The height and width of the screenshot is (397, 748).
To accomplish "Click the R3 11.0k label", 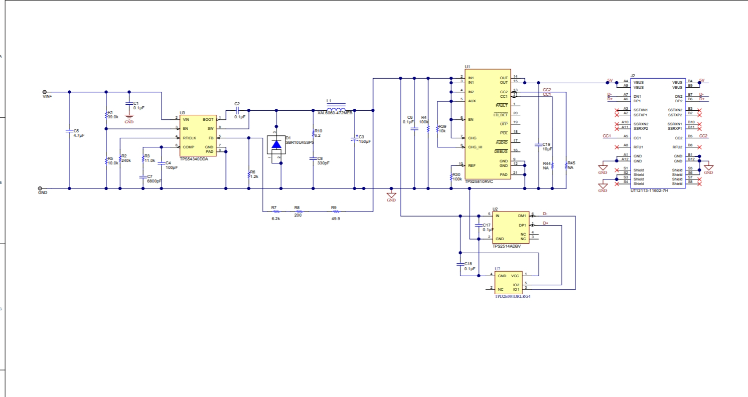I will [x=150, y=158].
